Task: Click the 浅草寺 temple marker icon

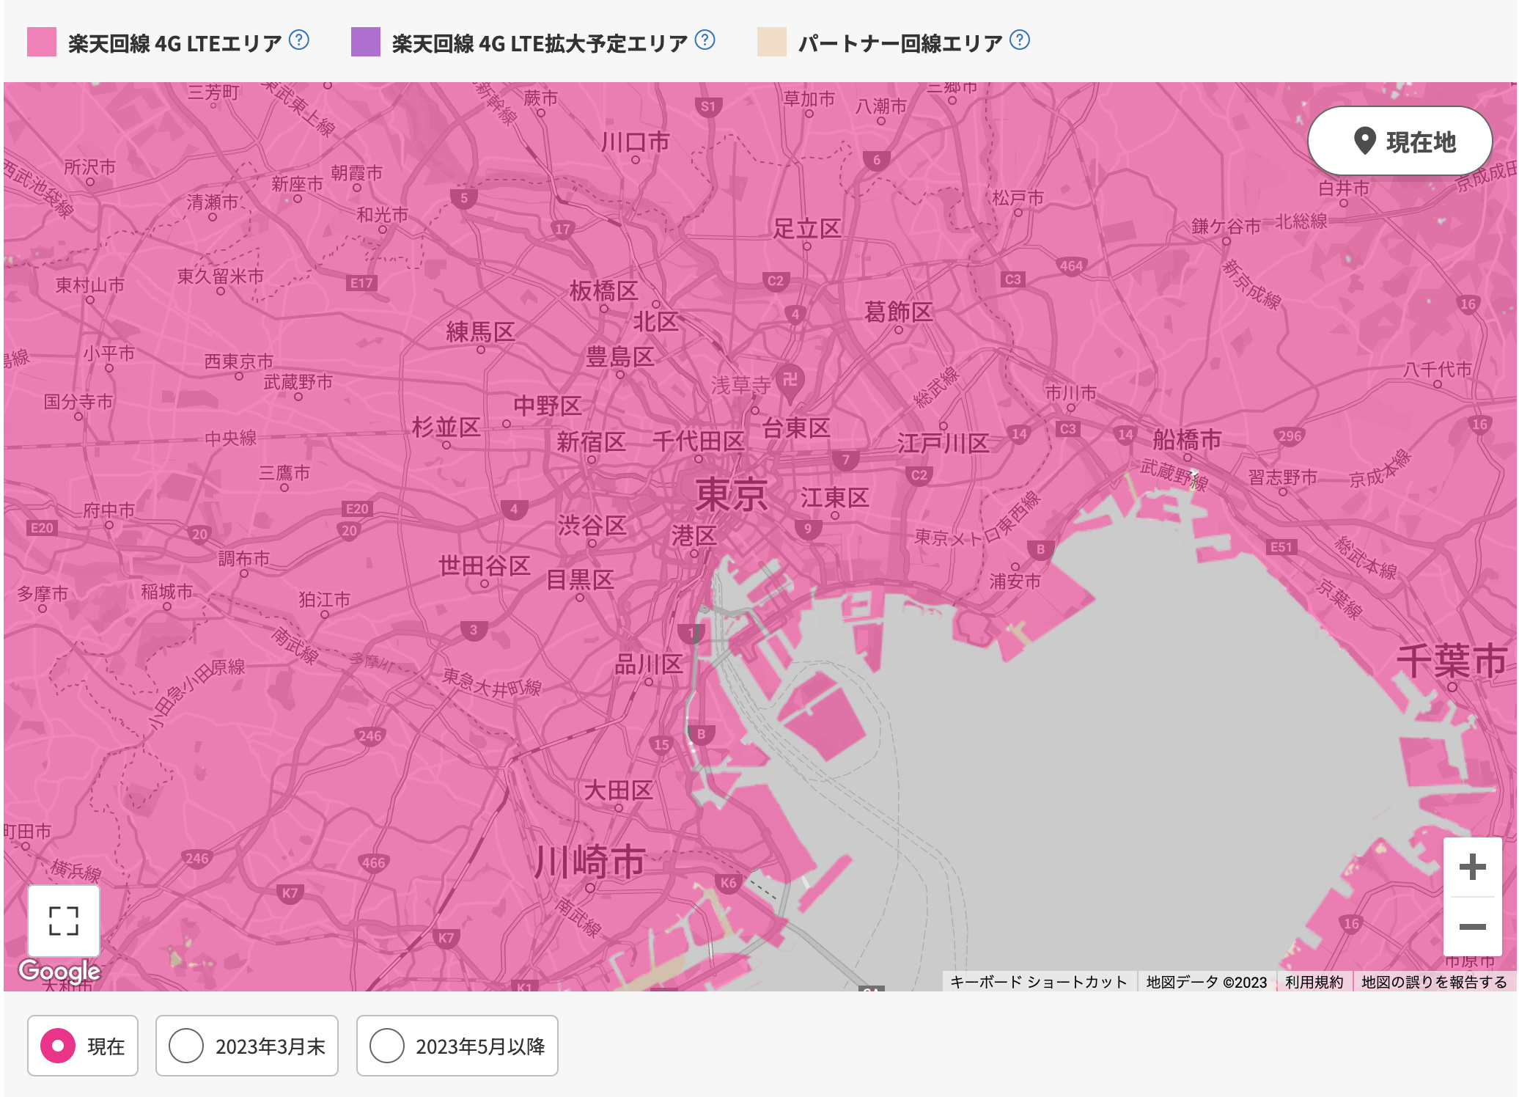Action: click(790, 382)
